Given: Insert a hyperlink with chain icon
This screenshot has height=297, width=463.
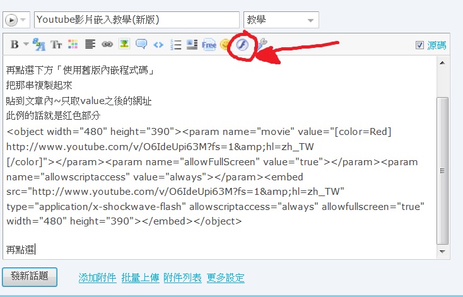Looking at the screenshot, I should pos(107,44).
